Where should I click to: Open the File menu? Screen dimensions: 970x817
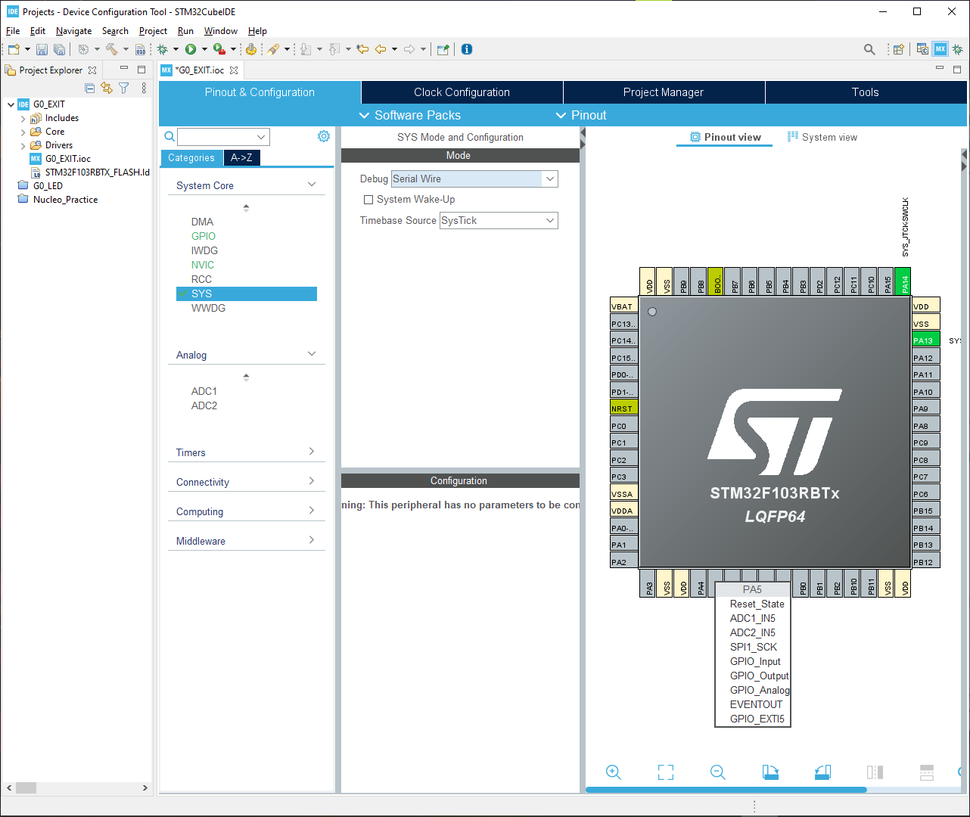[13, 31]
